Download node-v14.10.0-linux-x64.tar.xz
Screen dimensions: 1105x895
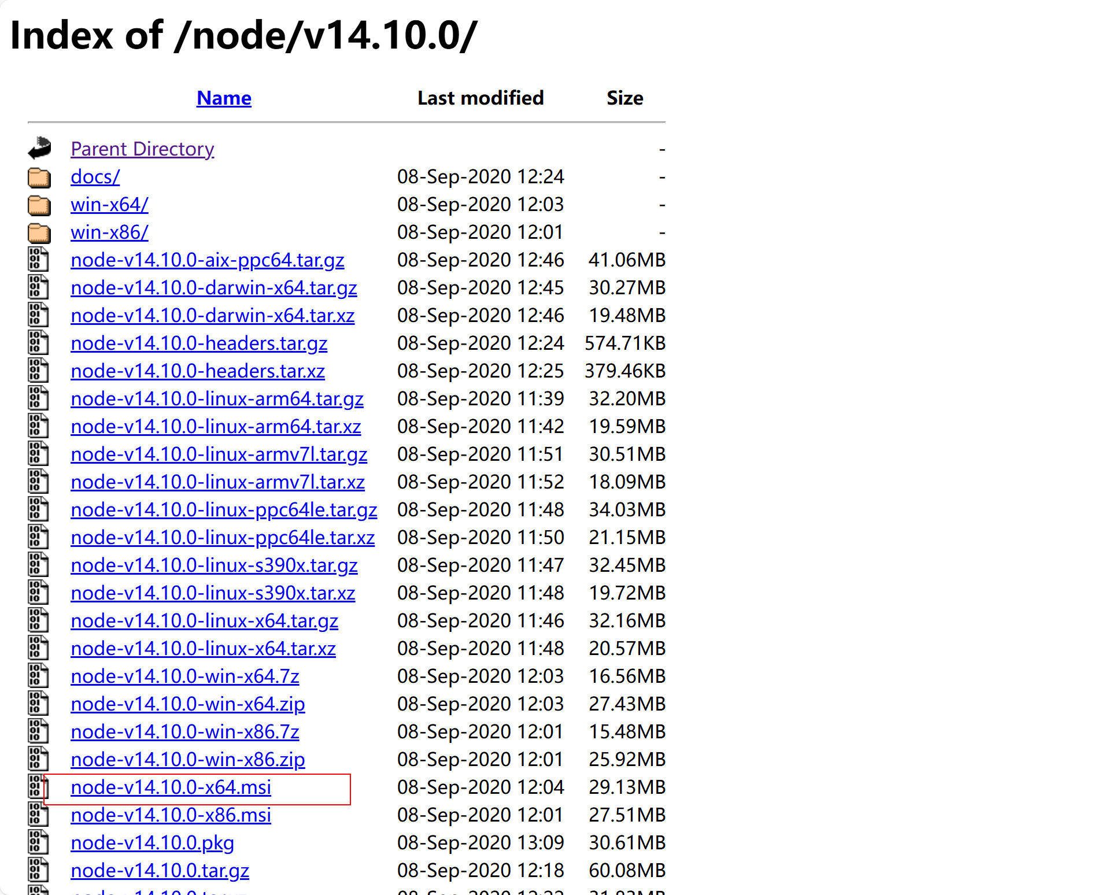click(x=203, y=649)
